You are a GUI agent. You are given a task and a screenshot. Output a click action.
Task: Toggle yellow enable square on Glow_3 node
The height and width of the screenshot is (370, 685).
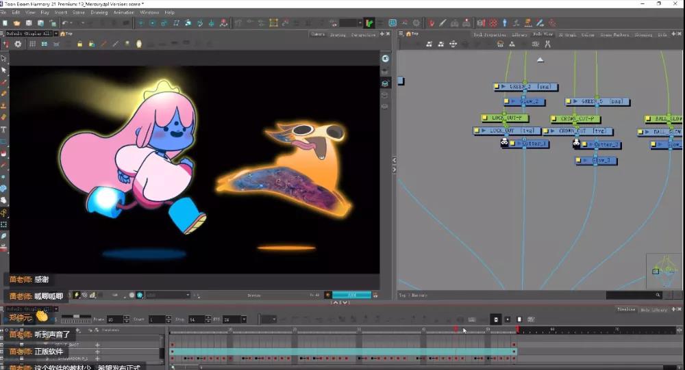pyautogui.click(x=578, y=161)
